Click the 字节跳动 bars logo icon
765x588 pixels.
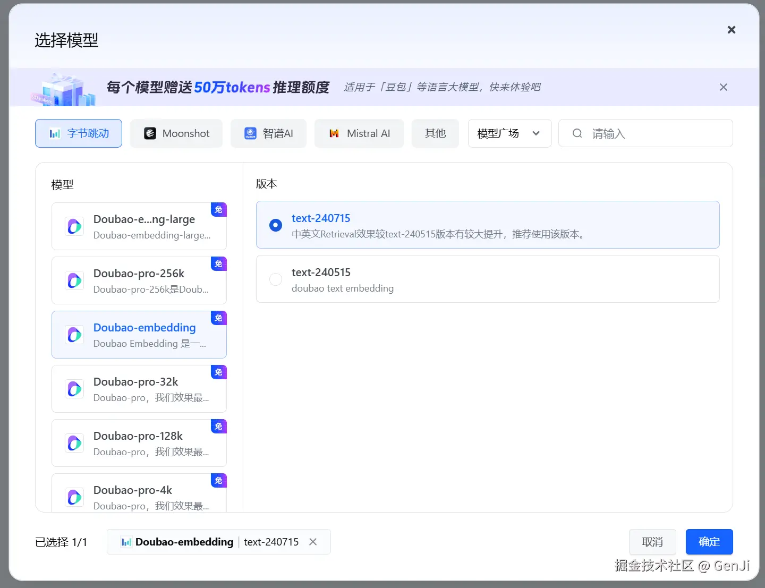tap(55, 133)
